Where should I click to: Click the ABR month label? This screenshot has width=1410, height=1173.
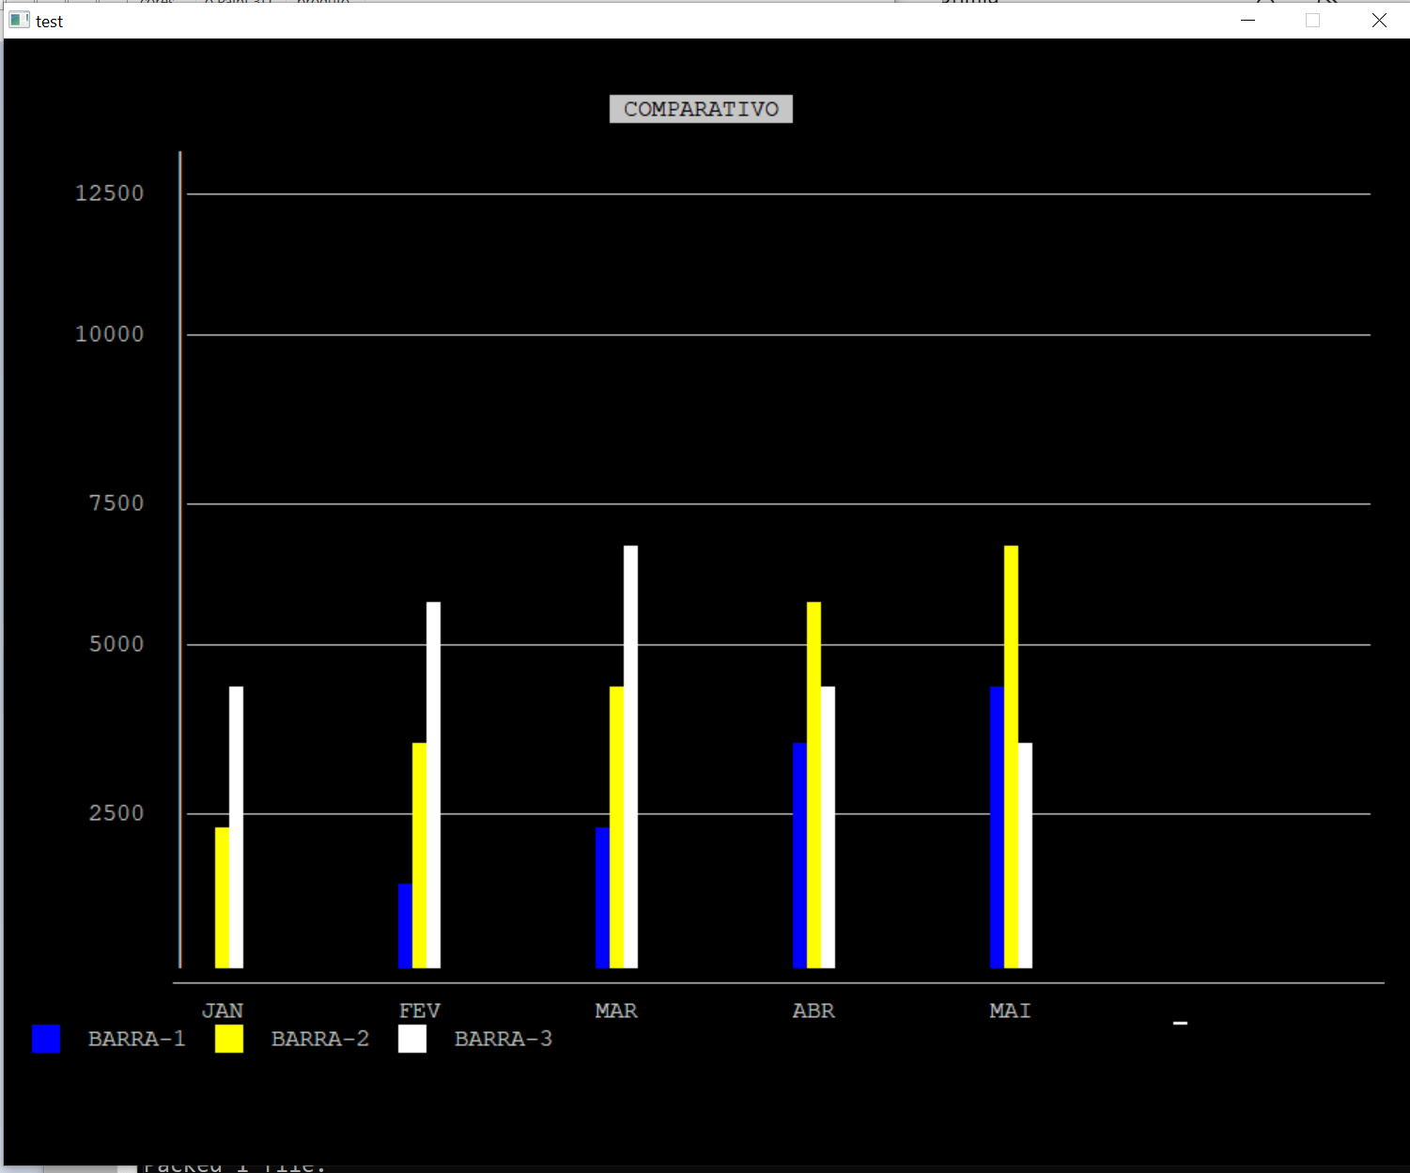click(x=813, y=1011)
